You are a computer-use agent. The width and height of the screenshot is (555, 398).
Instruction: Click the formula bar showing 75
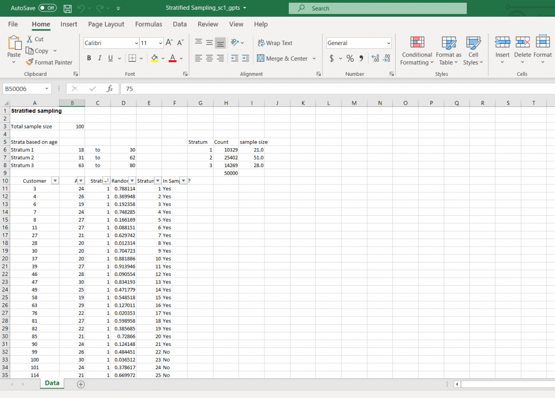[x=338, y=88]
